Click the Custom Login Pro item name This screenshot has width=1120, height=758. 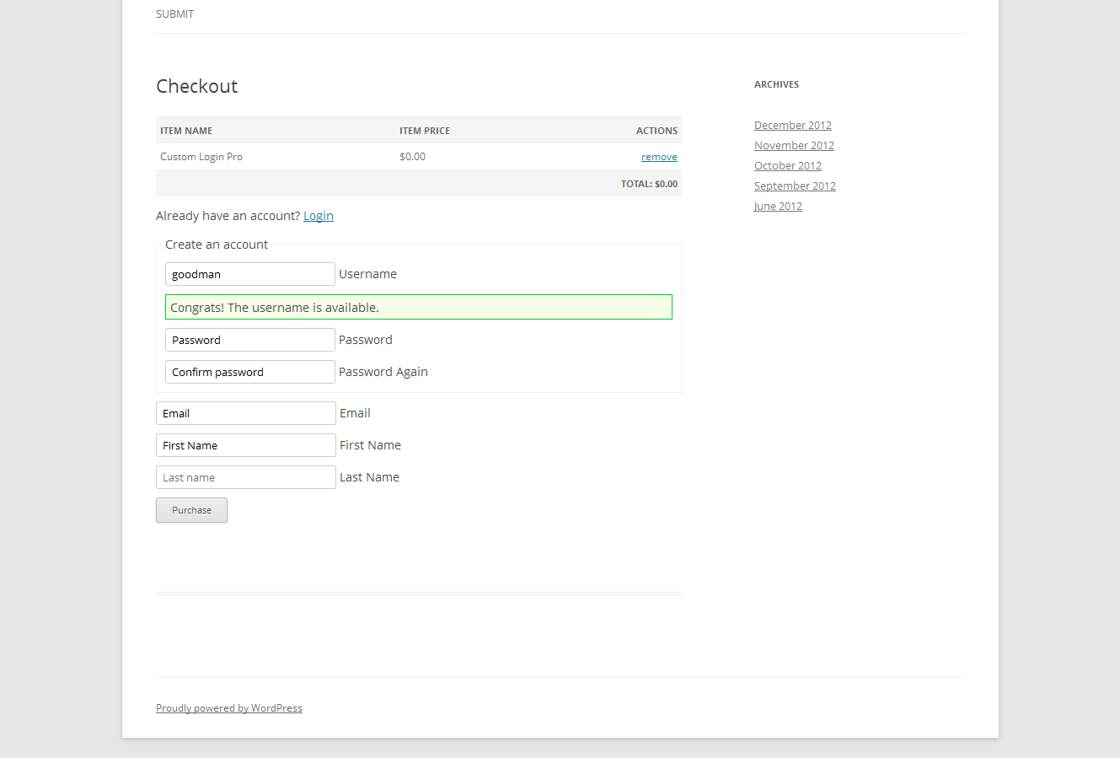coord(201,157)
